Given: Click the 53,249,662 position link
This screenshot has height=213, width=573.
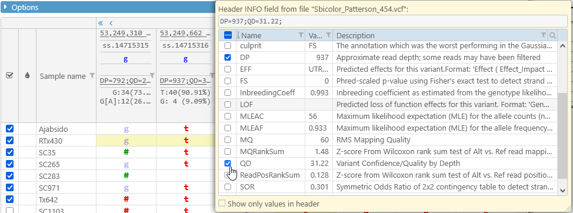Looking at the screenshot, I should [x=186, y=34].
